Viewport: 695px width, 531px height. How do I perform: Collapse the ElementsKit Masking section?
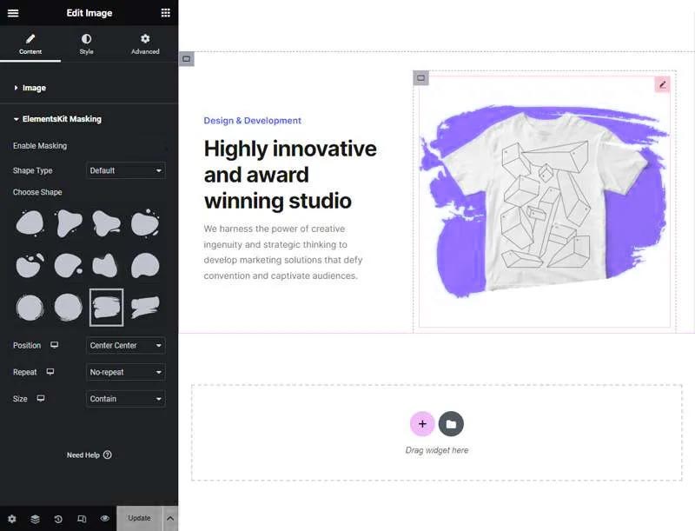click(61, 119)
